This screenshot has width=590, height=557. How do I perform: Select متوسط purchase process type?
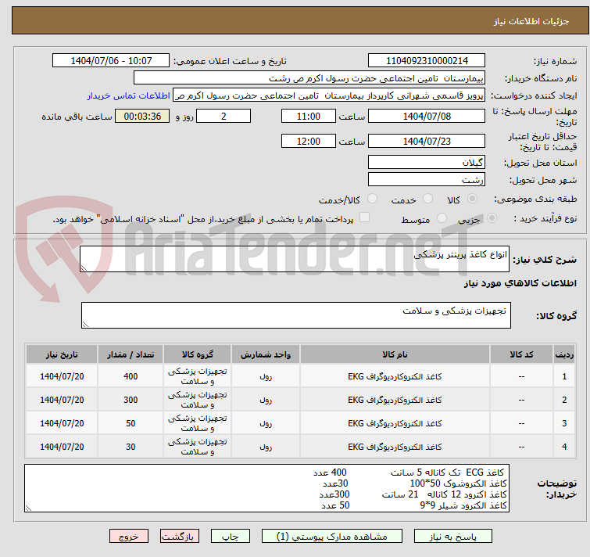(x=442, y=219)
